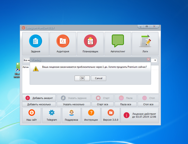Close the Warning dialog with X
The height and width of the screenshot is (144, 188).
(148, 59)
